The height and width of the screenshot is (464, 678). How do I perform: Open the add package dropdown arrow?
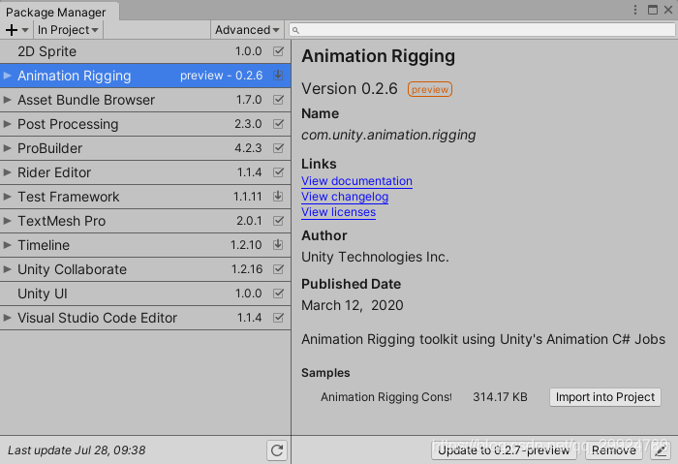pyautogui.click(x=25, y=30)
